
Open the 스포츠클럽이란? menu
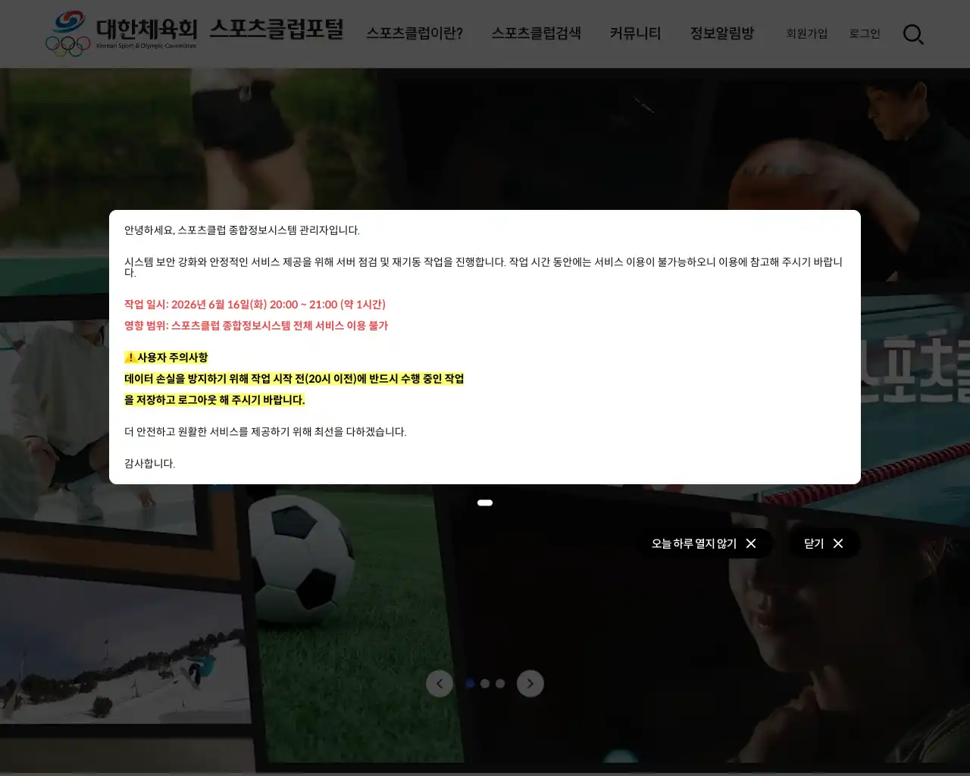415,33
